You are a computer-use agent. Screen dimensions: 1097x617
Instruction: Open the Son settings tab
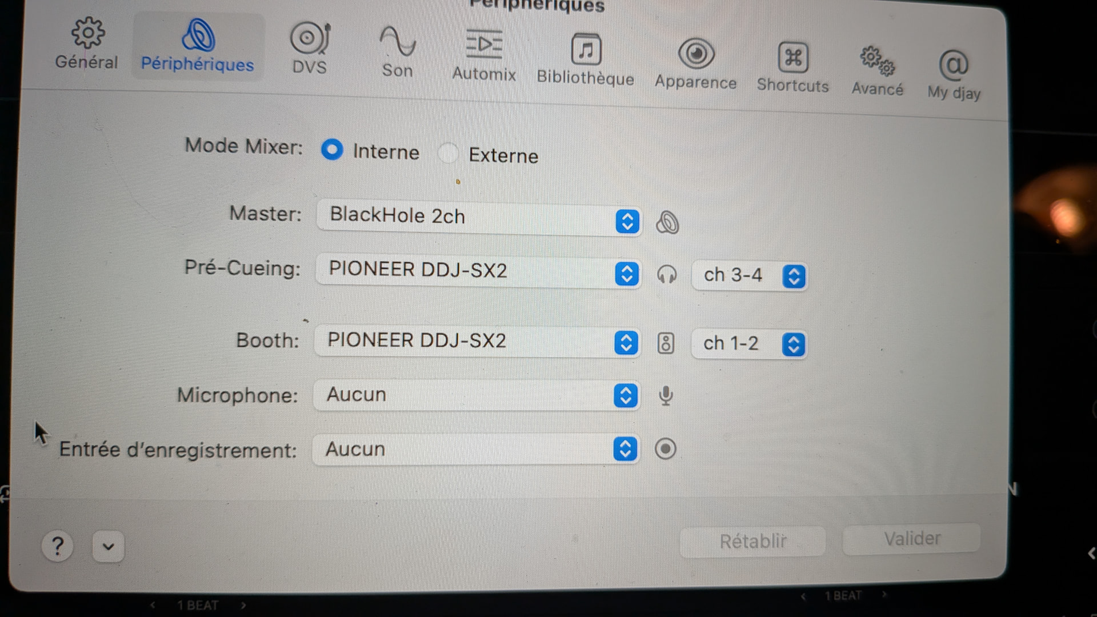(x=397, y=53)
